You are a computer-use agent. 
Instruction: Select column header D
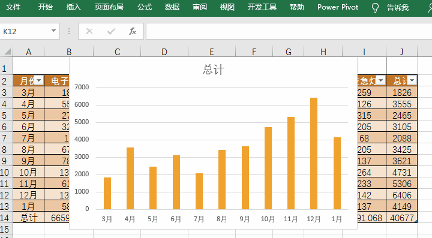tap(164, 52)
